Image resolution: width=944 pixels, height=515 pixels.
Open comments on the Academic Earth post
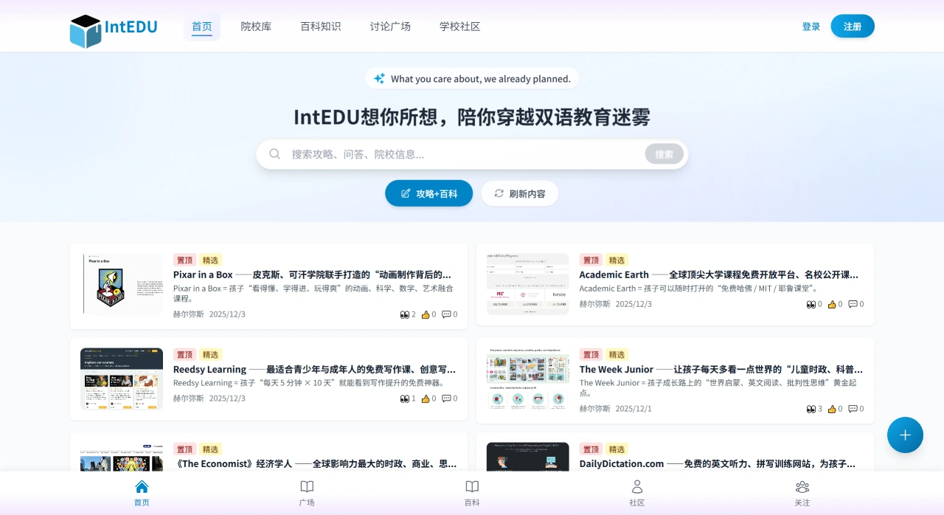point(854,304)
